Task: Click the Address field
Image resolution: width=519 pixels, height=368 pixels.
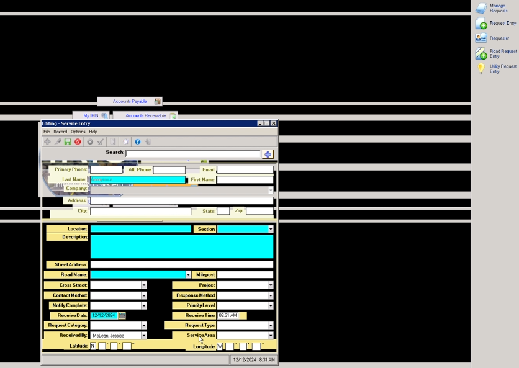Action: (182, 200)
